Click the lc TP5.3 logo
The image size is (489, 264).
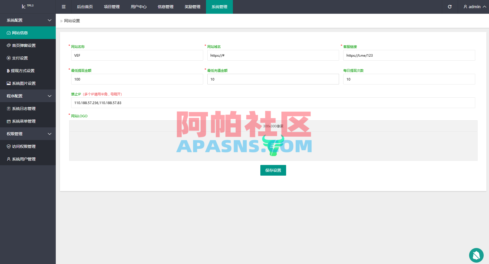[28, 6]
